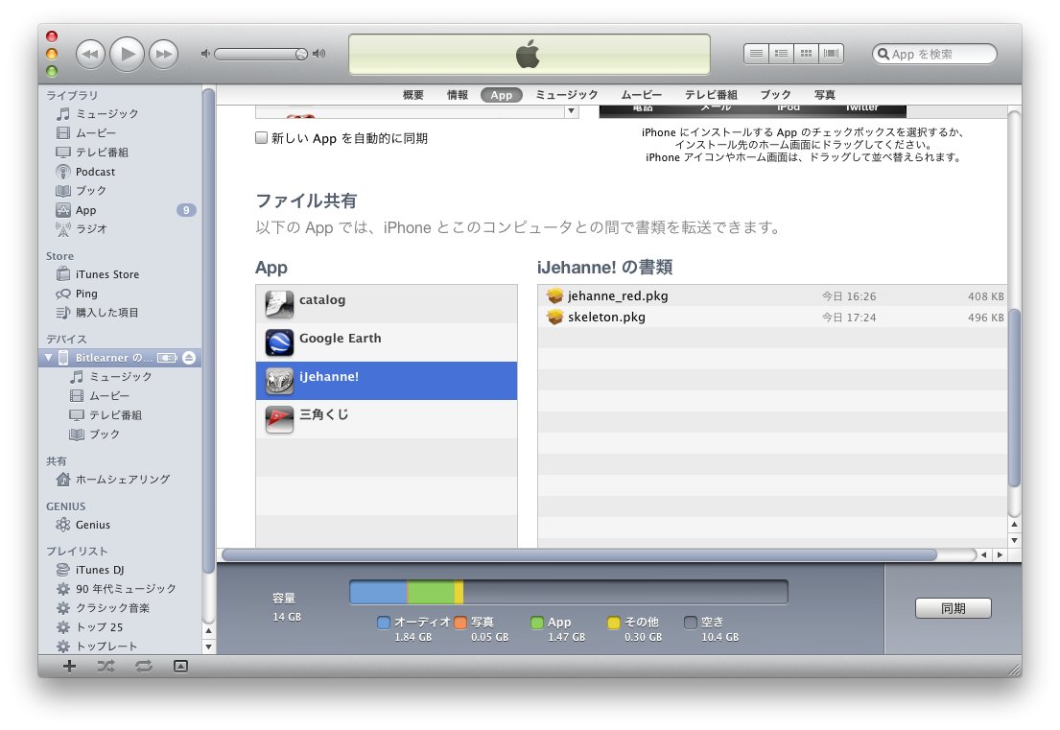1060x730 pixels.
Task: Open the ミュージック tab
Action: pyautogui.click(x=567, y=95)
